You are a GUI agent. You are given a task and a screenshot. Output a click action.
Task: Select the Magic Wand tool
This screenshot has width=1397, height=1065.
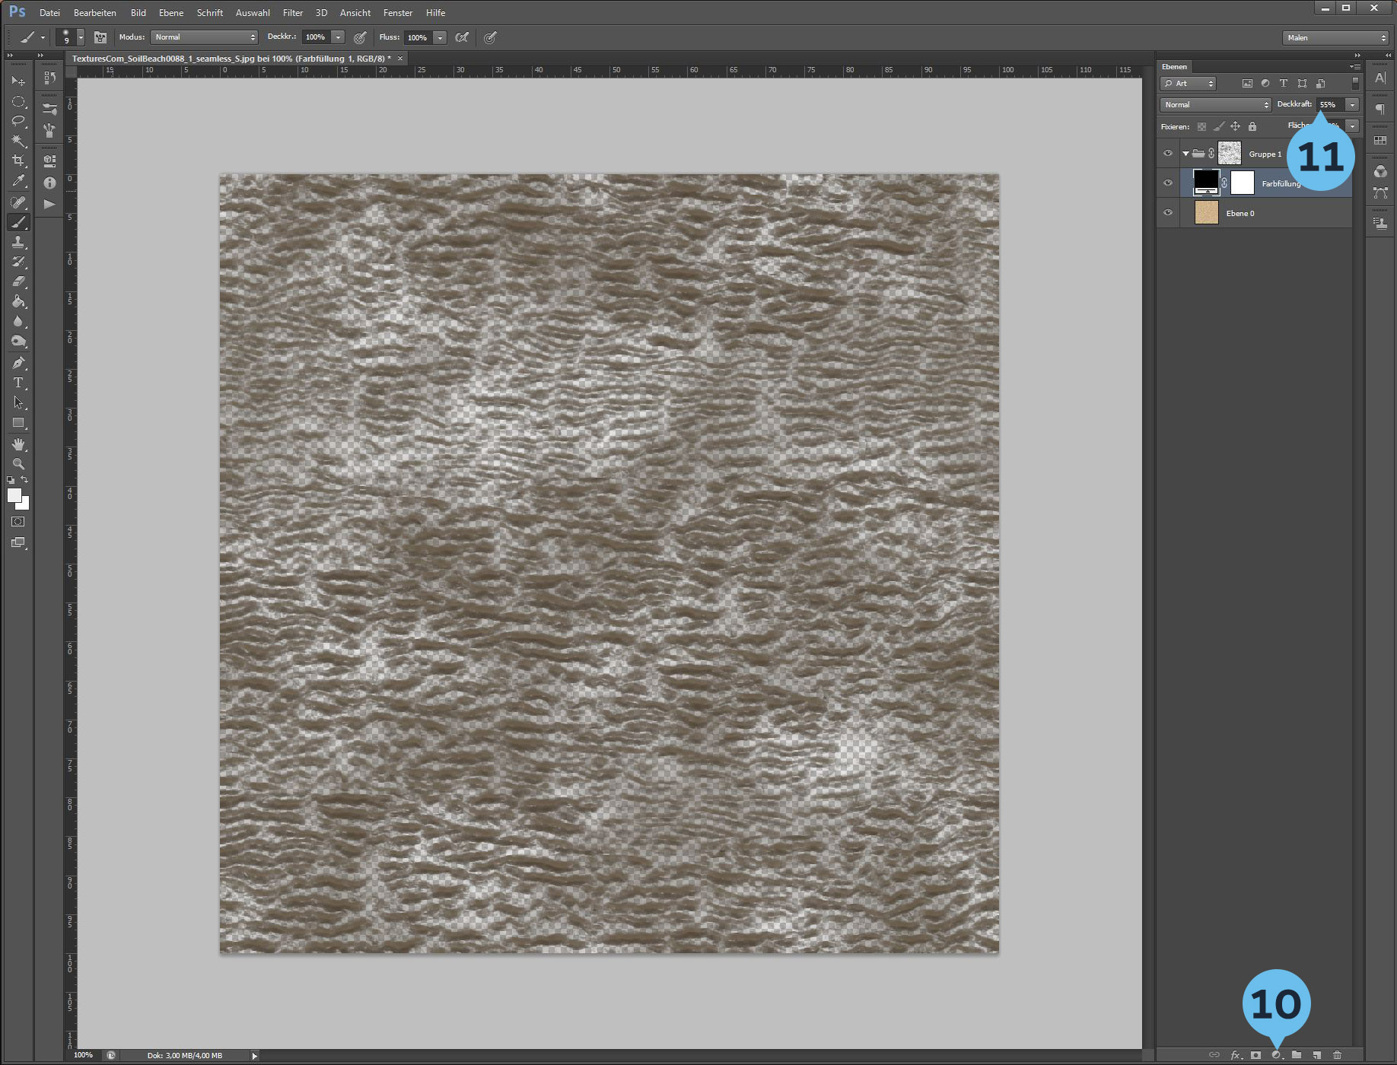pyautogui.click(x=18, y=141)
